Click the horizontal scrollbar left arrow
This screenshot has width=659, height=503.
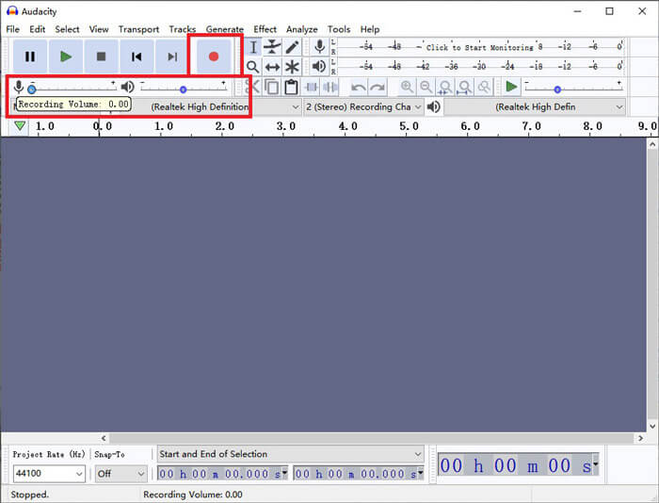click(104, 438)
